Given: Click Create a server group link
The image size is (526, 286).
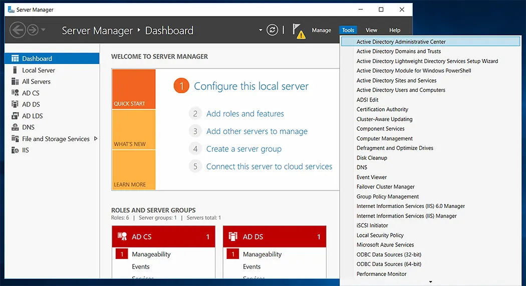Looking at the screenshot, I should point(243,148).
